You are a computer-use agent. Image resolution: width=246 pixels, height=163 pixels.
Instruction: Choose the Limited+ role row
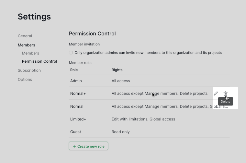coord(78,119)
